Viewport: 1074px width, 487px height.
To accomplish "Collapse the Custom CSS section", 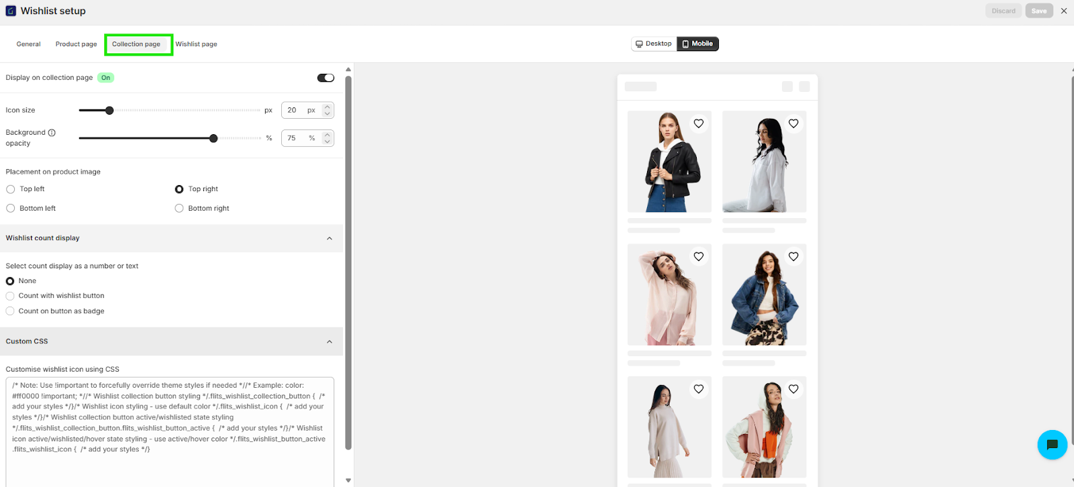I will point(329,341).
